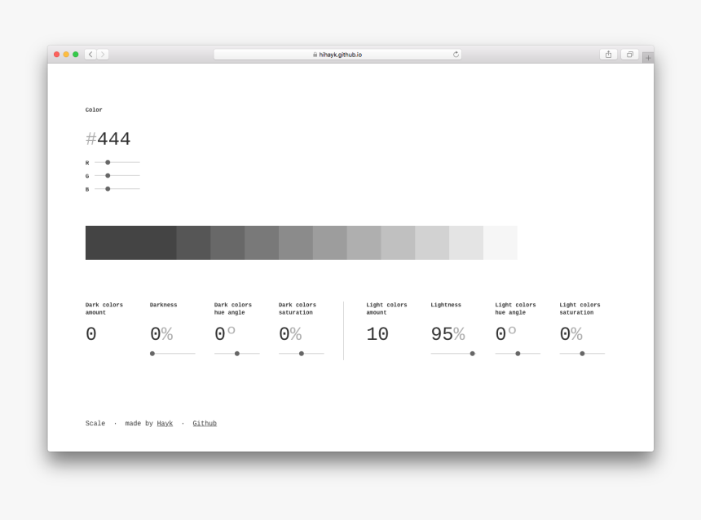The height and width of the screenshot is (520, 701).
Task: Click the browser forward arrow
Action: click(x=103, y=55)
